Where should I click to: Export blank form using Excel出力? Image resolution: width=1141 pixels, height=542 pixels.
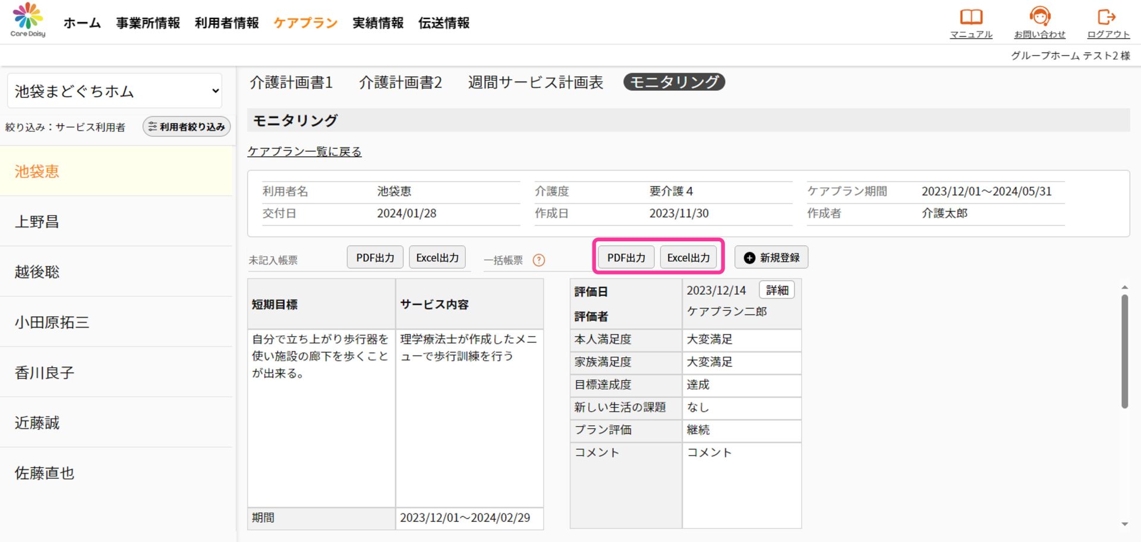(x=437, y=257)
